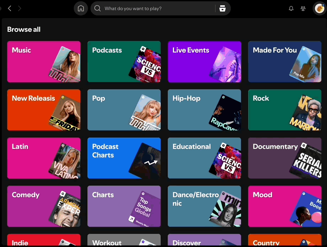The image size is (327, 247).
Task: Open the Podcasts category card
Action: [124, 62]
